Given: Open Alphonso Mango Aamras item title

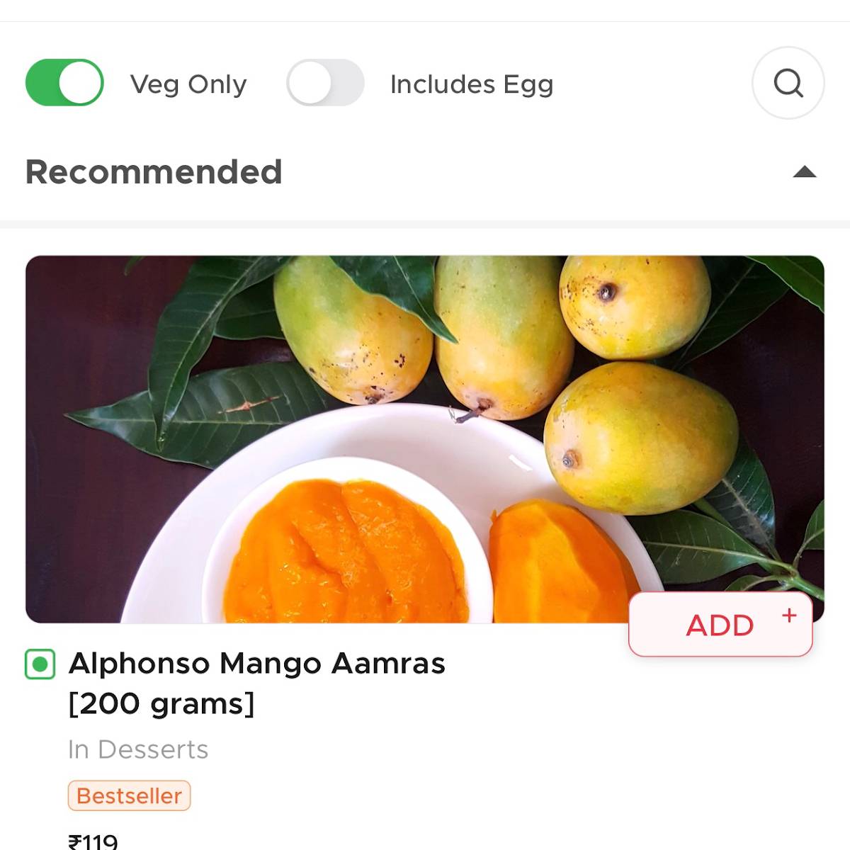Looking at the screenshot, I should (256, 664).
